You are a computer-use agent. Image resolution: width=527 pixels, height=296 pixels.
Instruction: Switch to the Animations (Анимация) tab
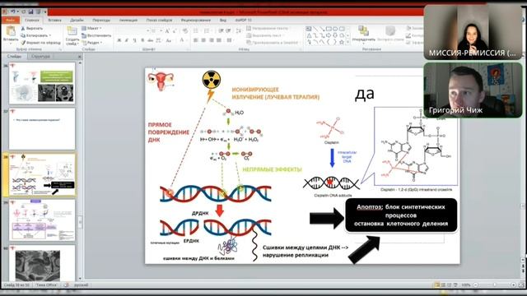point(128,20)
